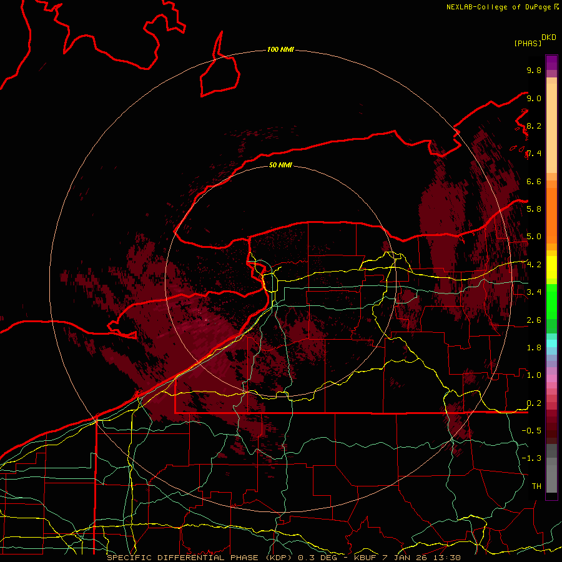562x562 pixels.
Task: Click the 0.2 value on the color scale
Action: pos(534,403)
